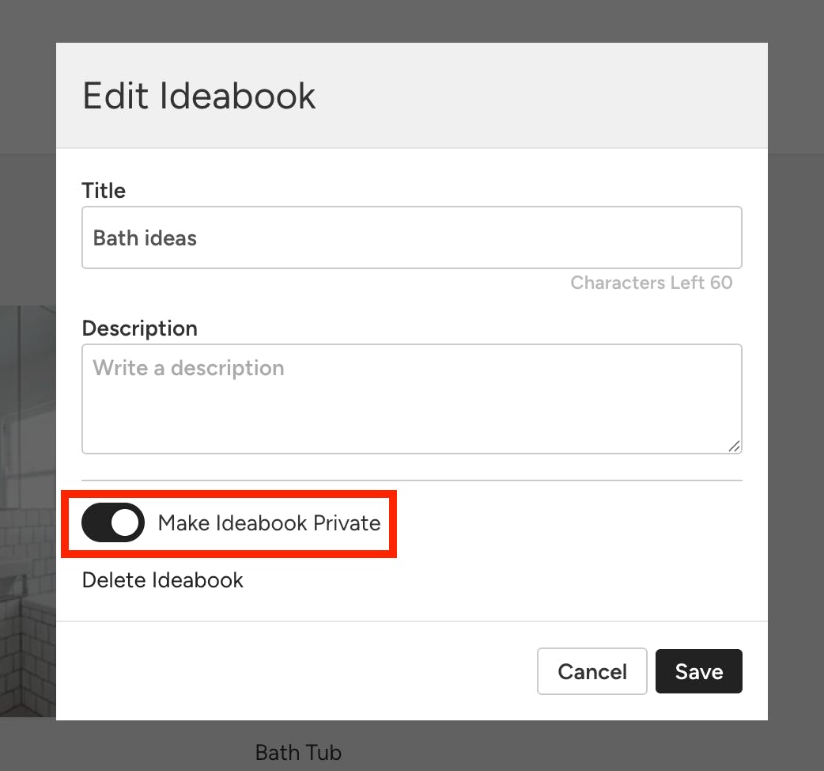Click the Delete Ideabook link

(162, 580)
